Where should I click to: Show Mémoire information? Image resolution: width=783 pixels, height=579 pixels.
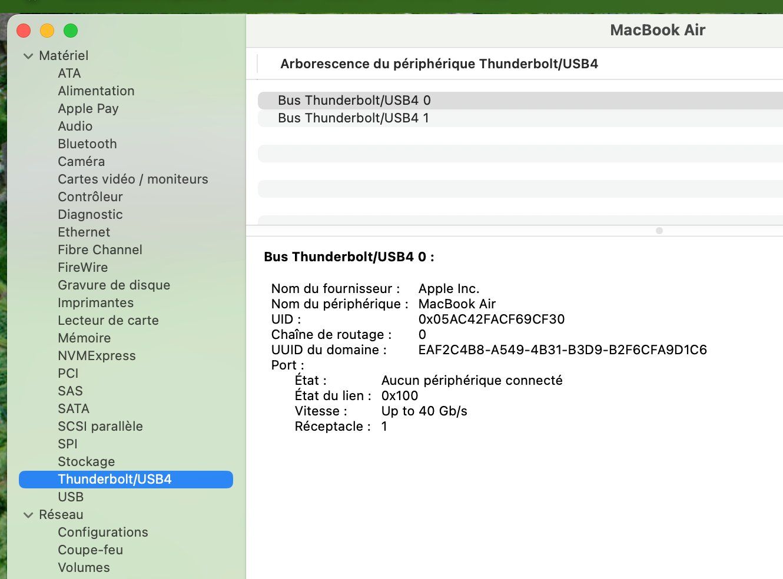click(x=84, y=338)
